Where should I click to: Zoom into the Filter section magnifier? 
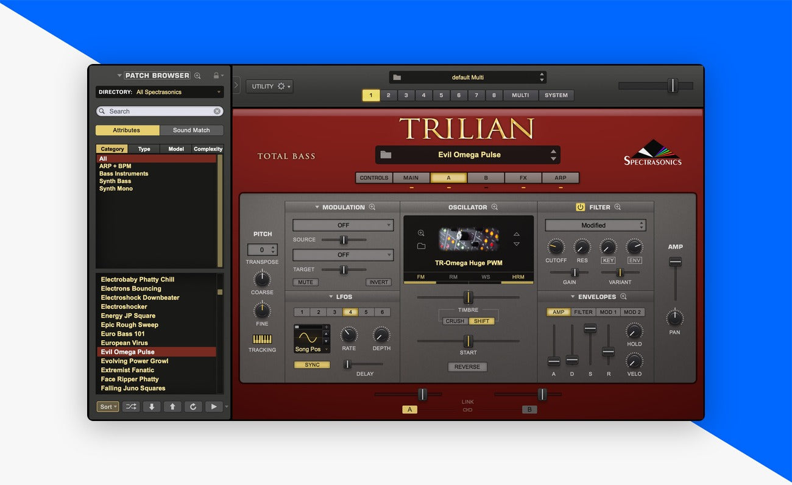pos(618,207)
